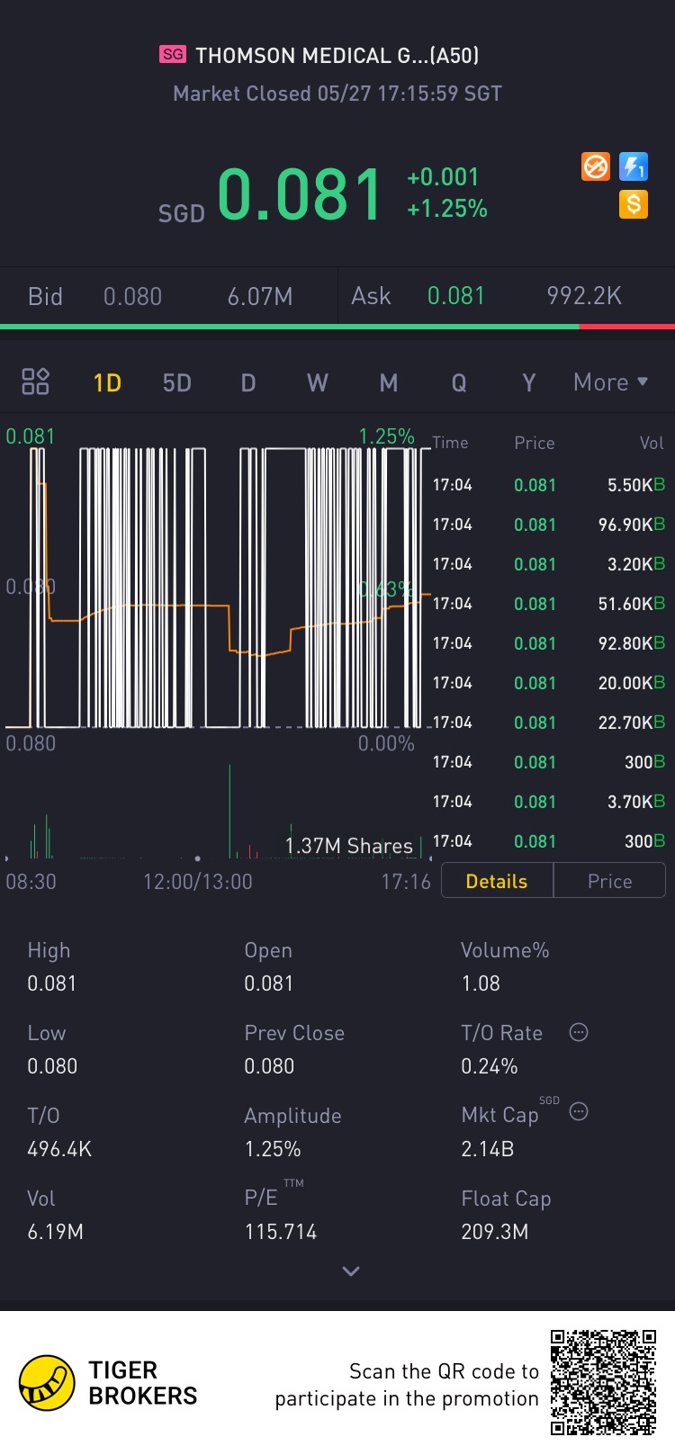This screenshot has height=1455, width=675.
Task: Tap the info icon beside T/O Rate
Action: pyautogui.click(x=579, y=1032)
